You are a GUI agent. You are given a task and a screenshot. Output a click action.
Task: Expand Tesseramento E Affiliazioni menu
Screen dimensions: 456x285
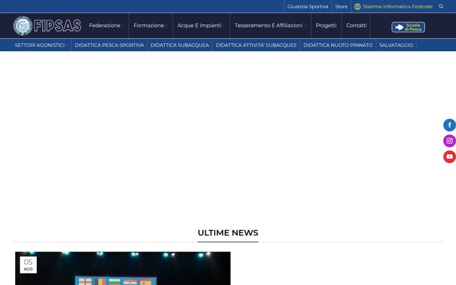click(270, 25)
